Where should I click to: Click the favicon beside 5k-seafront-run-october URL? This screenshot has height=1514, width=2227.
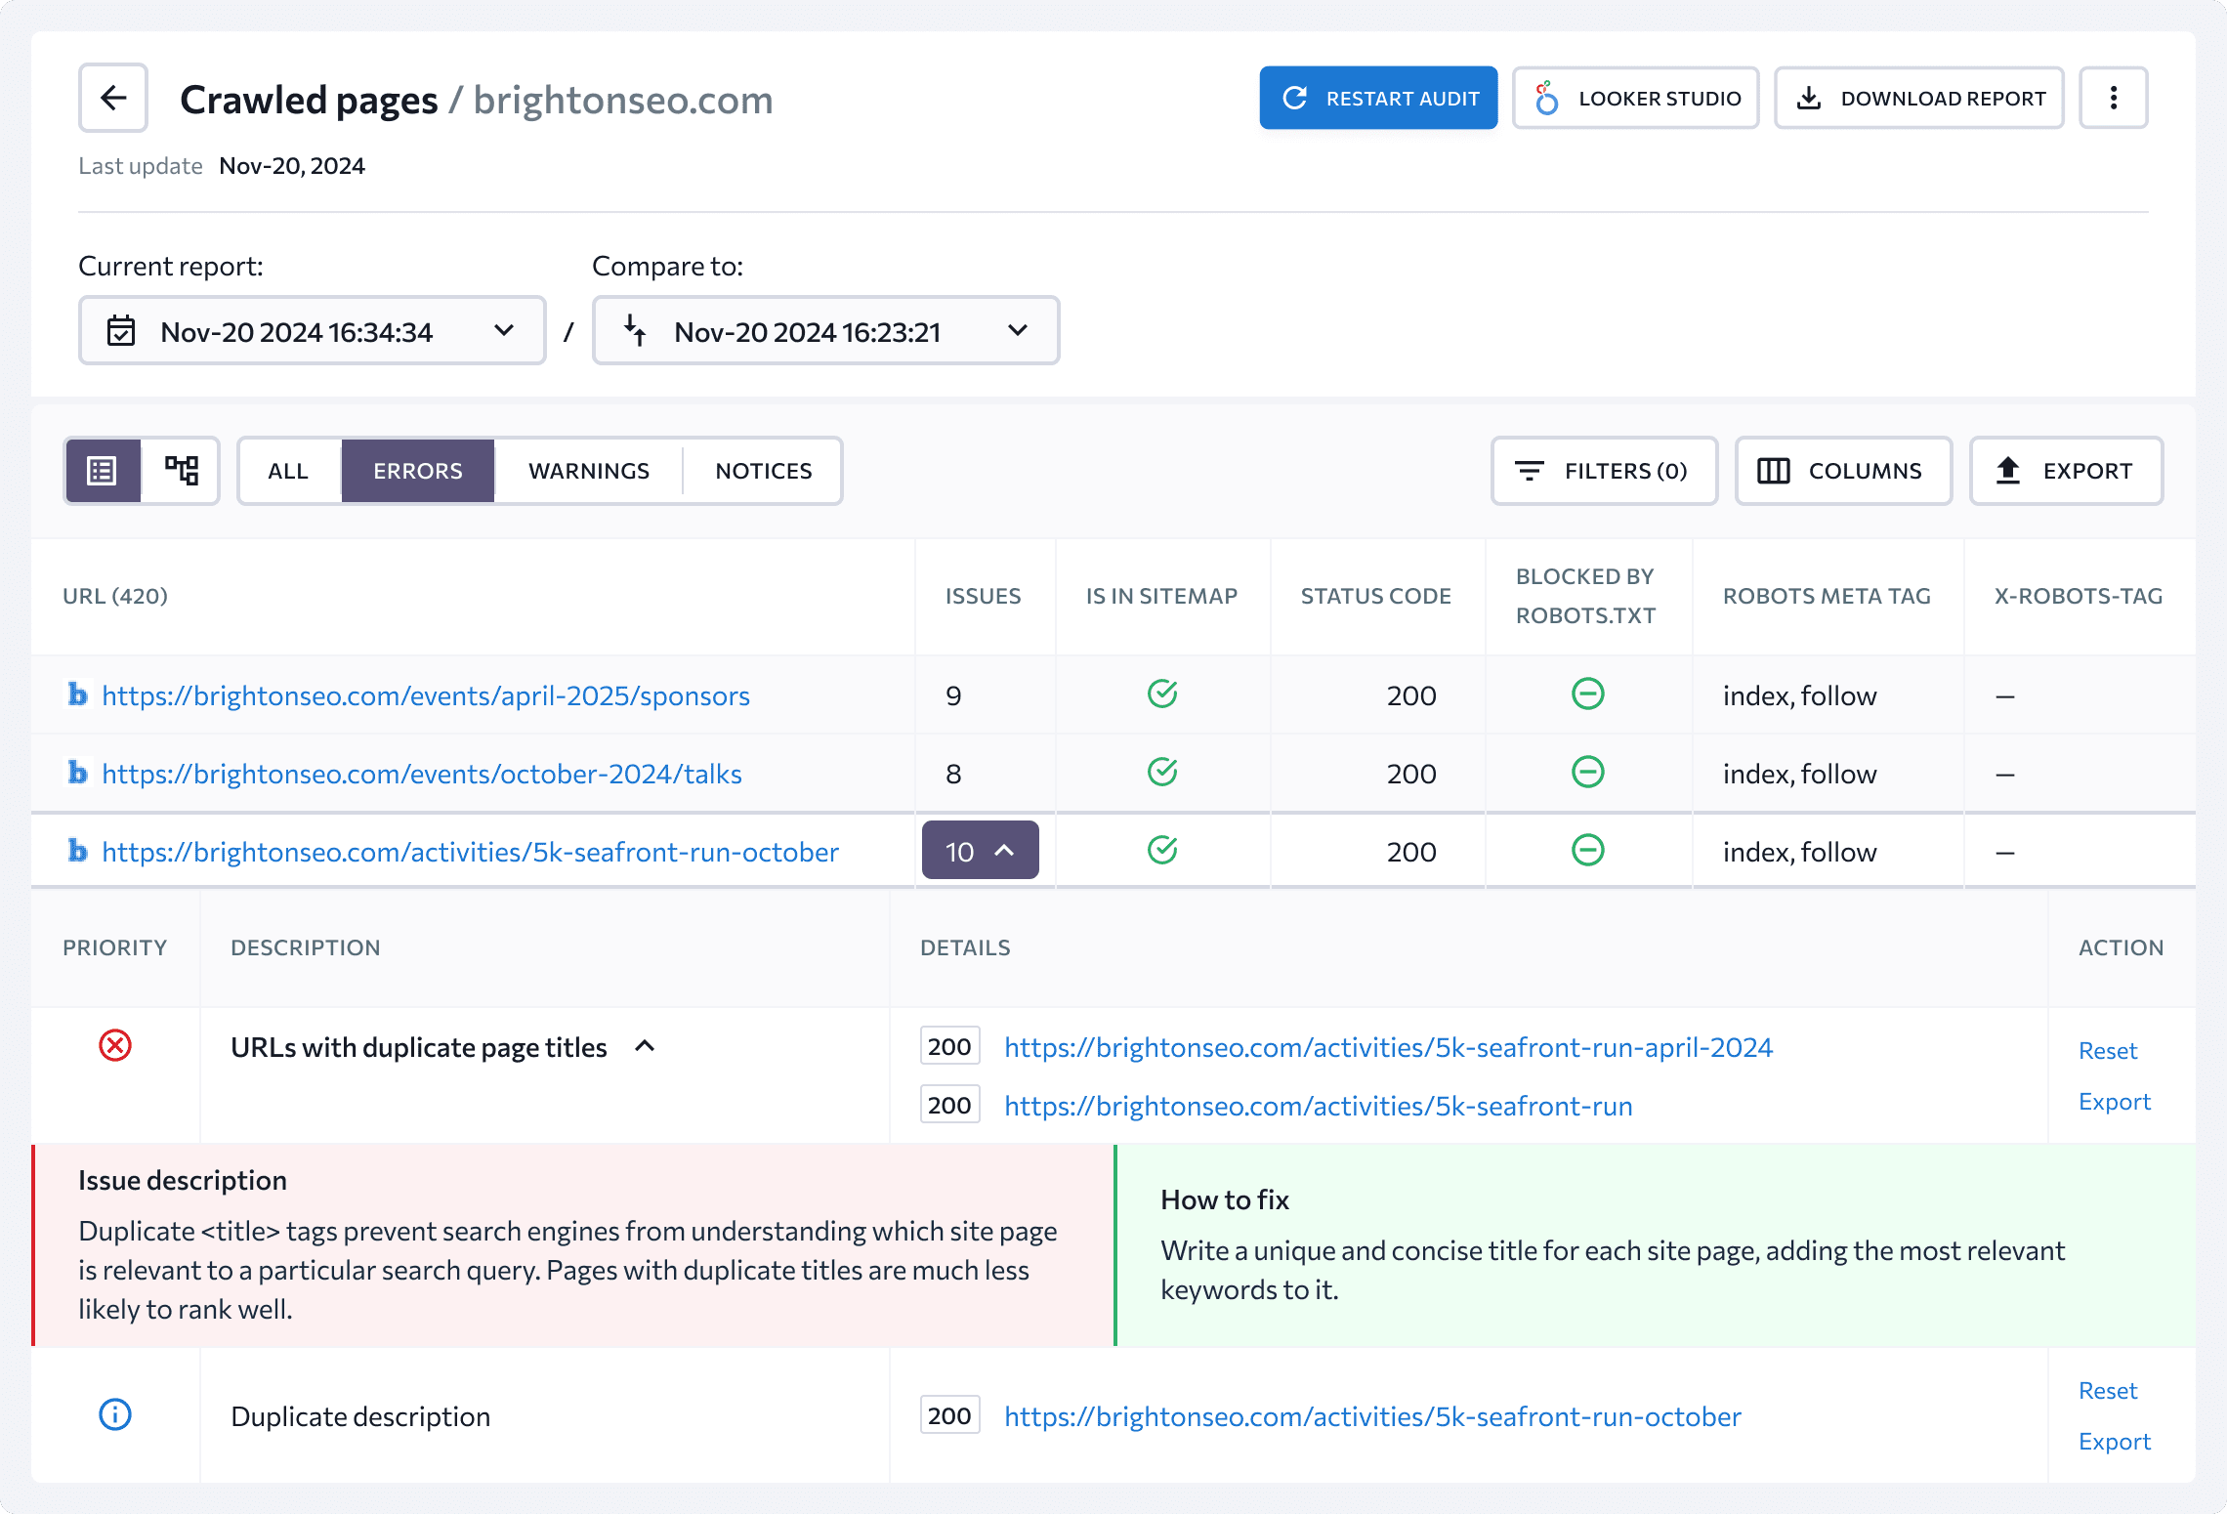[x=77, y=851]
